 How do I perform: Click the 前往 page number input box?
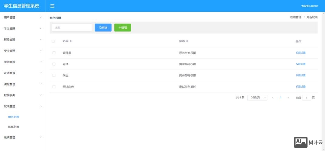click(307, 98)
